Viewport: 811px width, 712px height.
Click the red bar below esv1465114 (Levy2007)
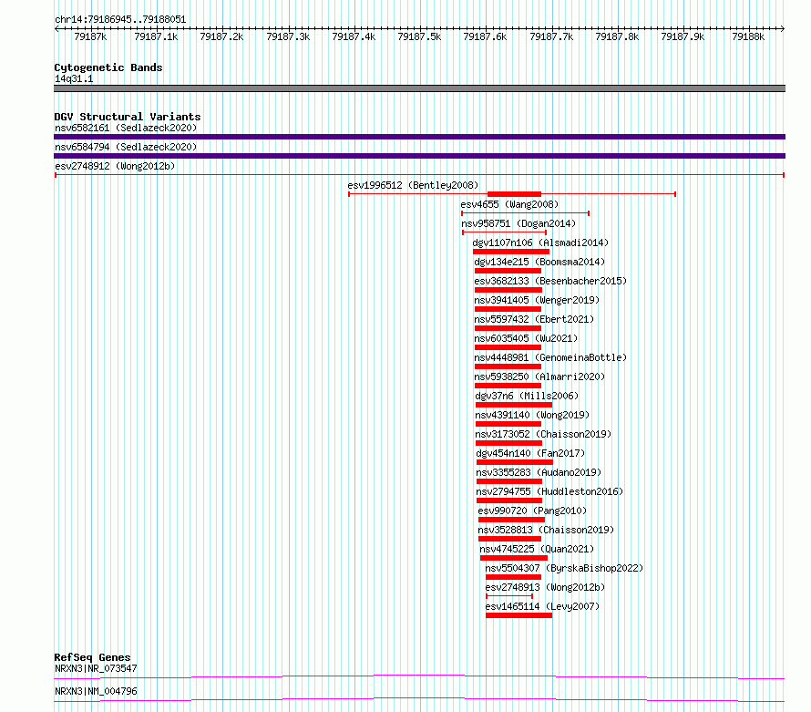click(x=518, y=615)
